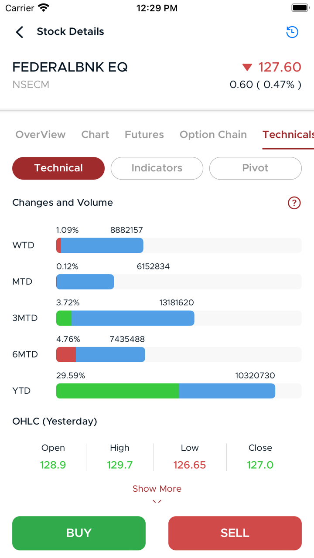The width and height of the screenshot is (314, 558).
Task: Tap the YTD green change bar
Action: 117,391
